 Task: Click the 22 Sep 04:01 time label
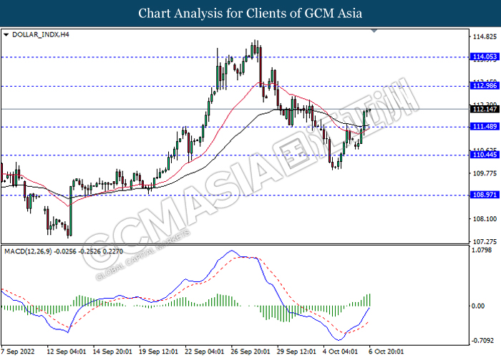click(x=205, y=352)
